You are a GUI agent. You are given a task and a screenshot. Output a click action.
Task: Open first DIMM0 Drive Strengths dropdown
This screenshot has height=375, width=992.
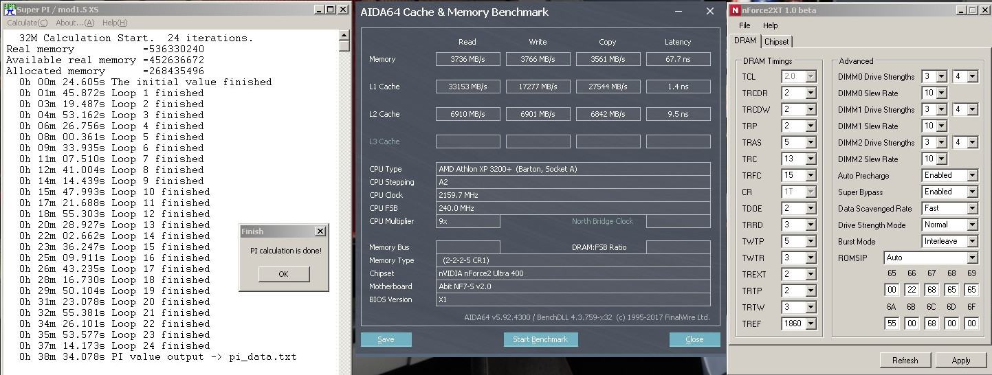[941, 76]
